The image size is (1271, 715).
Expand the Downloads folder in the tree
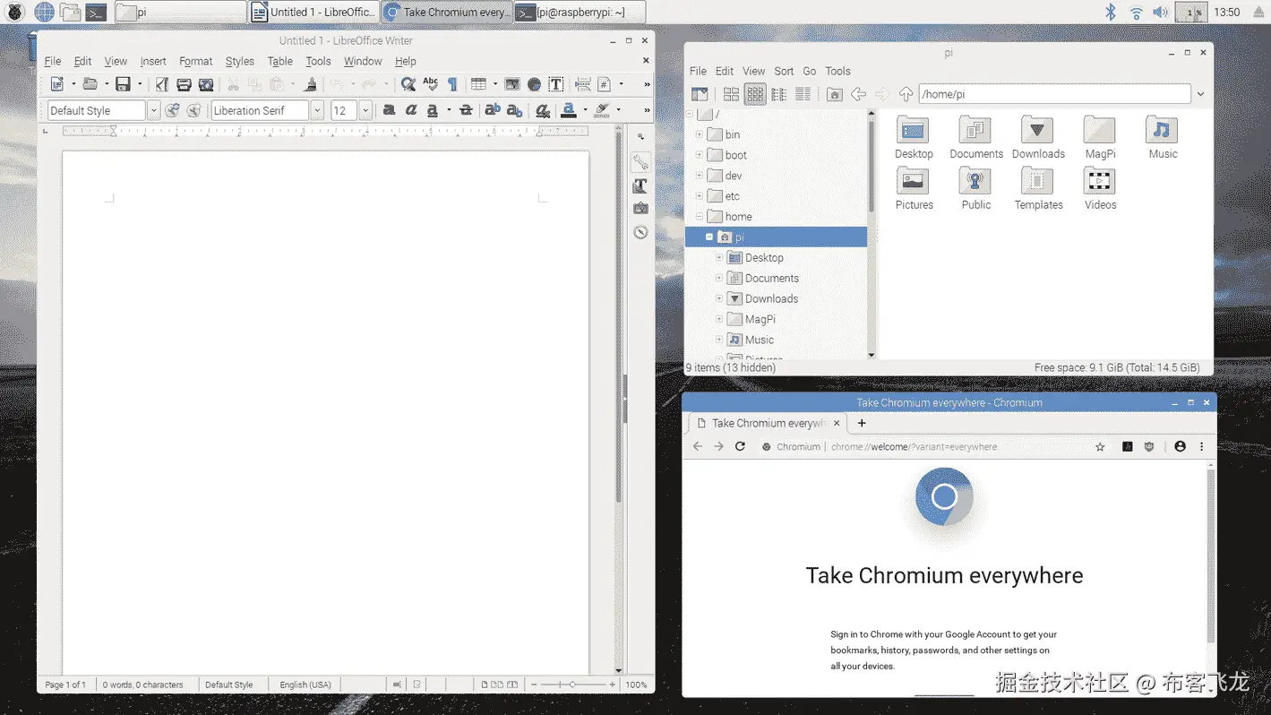pos(719,298)
